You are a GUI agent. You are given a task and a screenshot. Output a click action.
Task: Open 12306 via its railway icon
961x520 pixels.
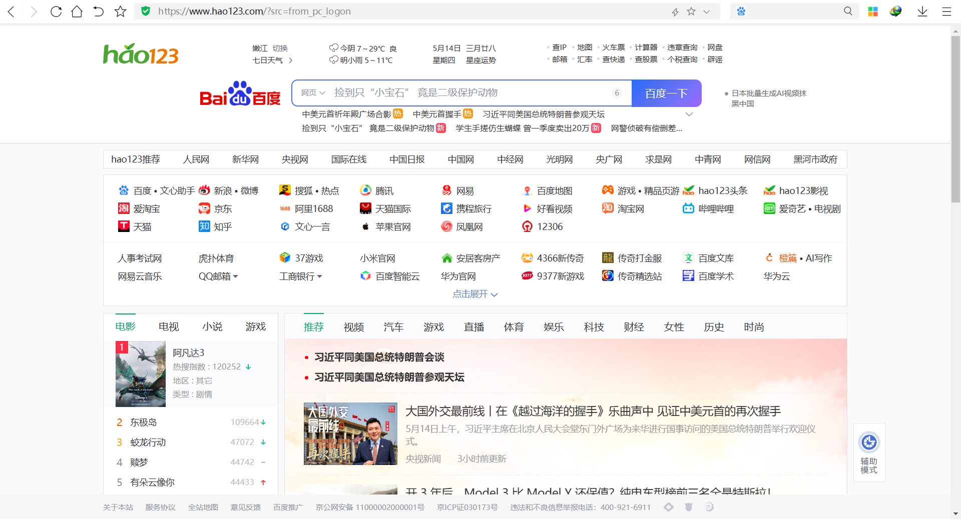[527, 226]
